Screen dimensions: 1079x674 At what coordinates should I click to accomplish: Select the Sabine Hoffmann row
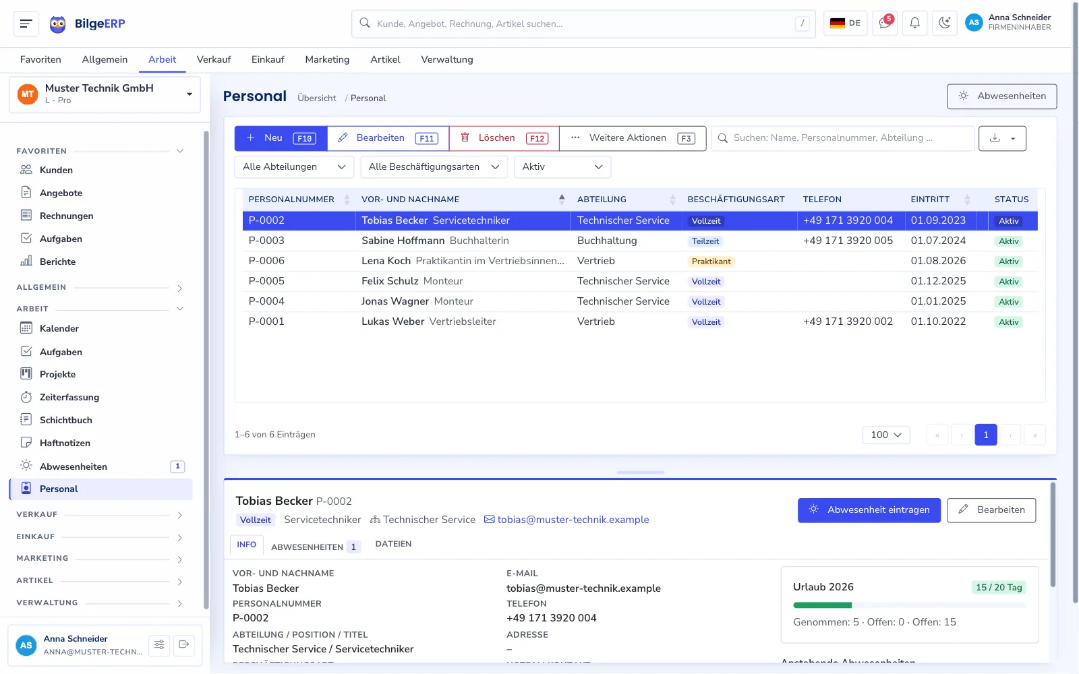(x=640, y=241)
